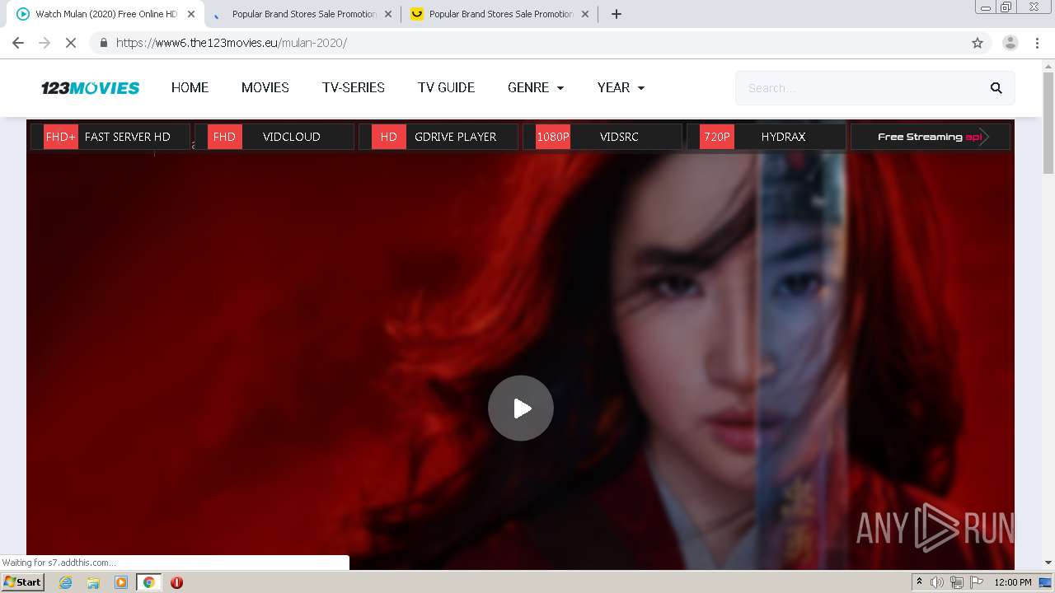Click the 12:00 PM system clock
Screen dimensions: 1055x593
(x=1013, y=582)
